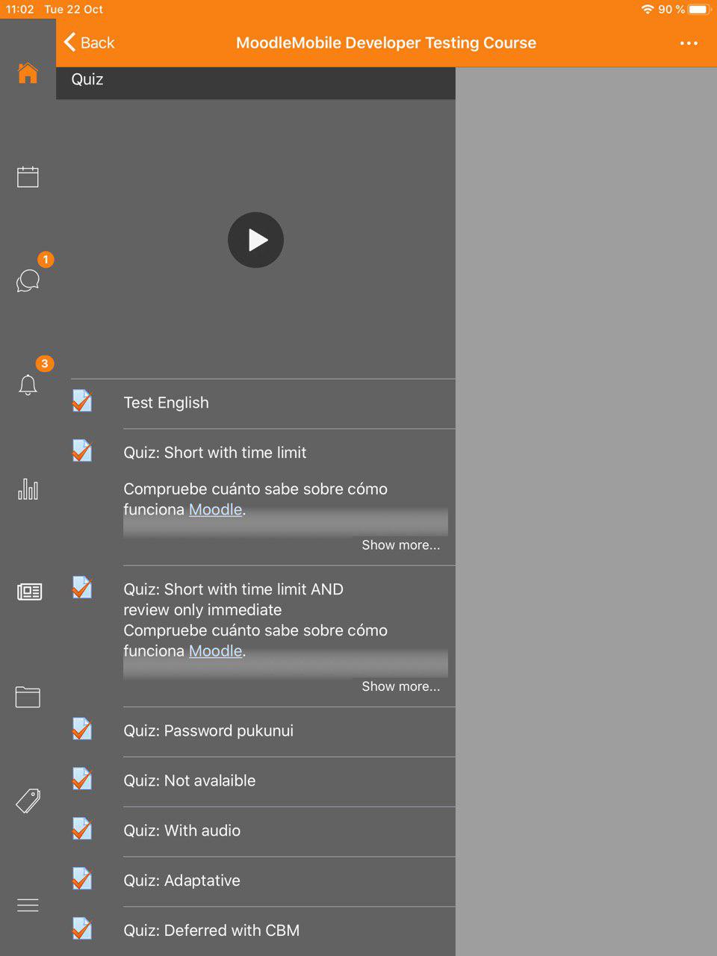The width and height of the screenshot is (717, 956).
Task: Go to the Home tab in the sidebar
Action: (x=28, y=73)
